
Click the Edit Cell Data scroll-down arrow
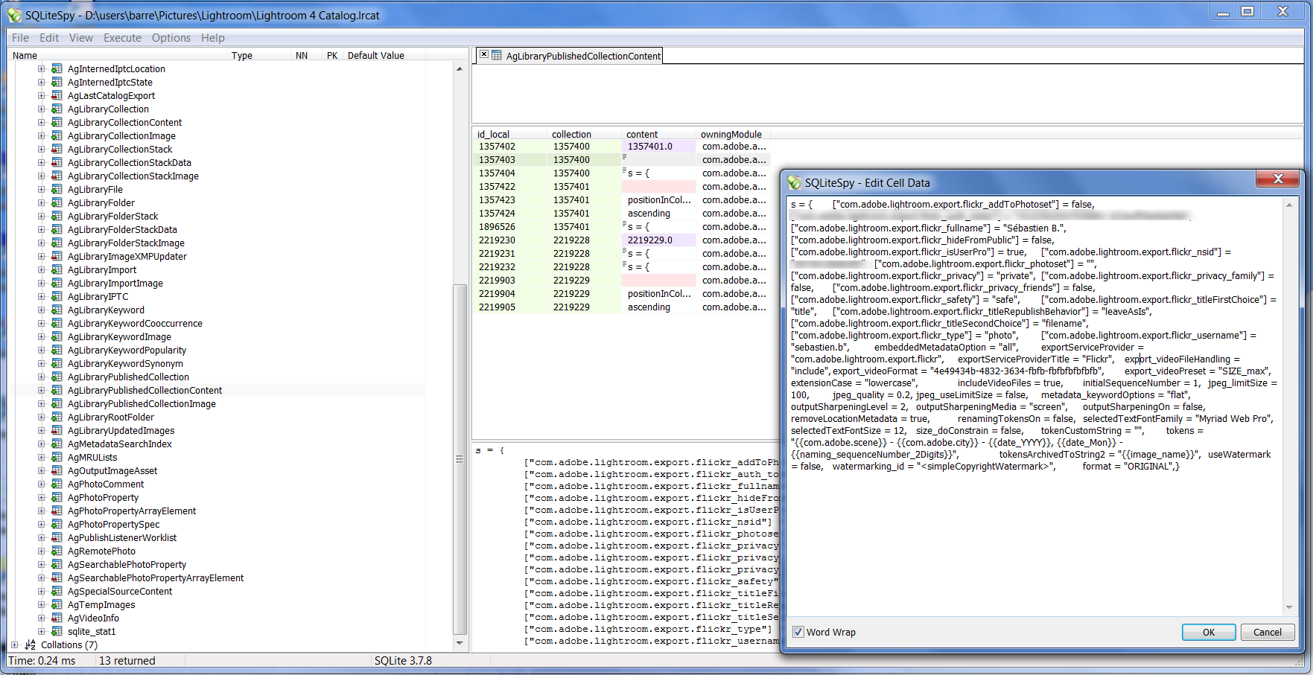pyautogui.click(x=1289, y=607)
